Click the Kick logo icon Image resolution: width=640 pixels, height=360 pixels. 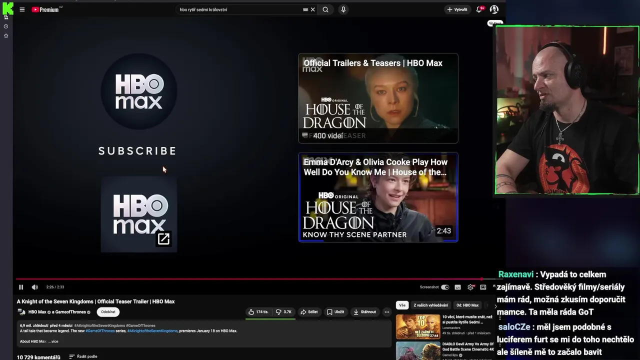[x=7, y=8]
